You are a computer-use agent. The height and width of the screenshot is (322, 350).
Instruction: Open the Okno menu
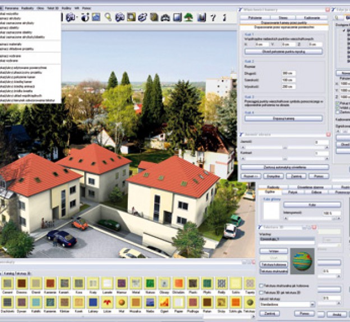tap(40, 8)
